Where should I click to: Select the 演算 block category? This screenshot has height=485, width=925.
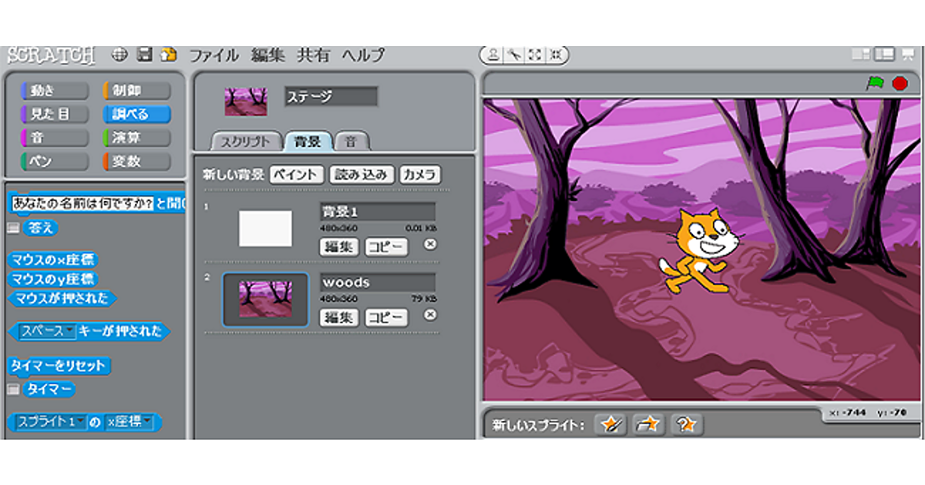pos(136,138)
